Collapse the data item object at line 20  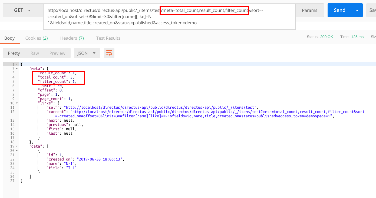[17, 151]
